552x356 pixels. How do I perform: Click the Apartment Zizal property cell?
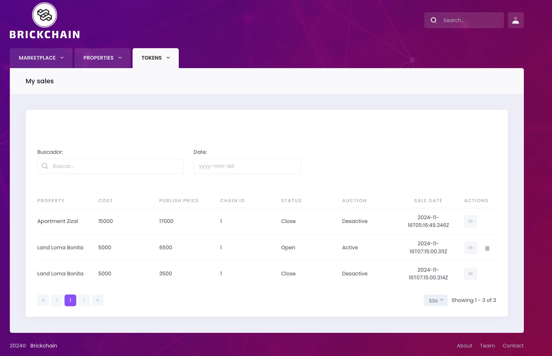point(58,221)
